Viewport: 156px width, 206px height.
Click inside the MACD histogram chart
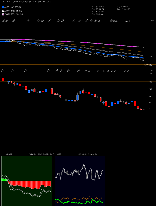(27, 181)
